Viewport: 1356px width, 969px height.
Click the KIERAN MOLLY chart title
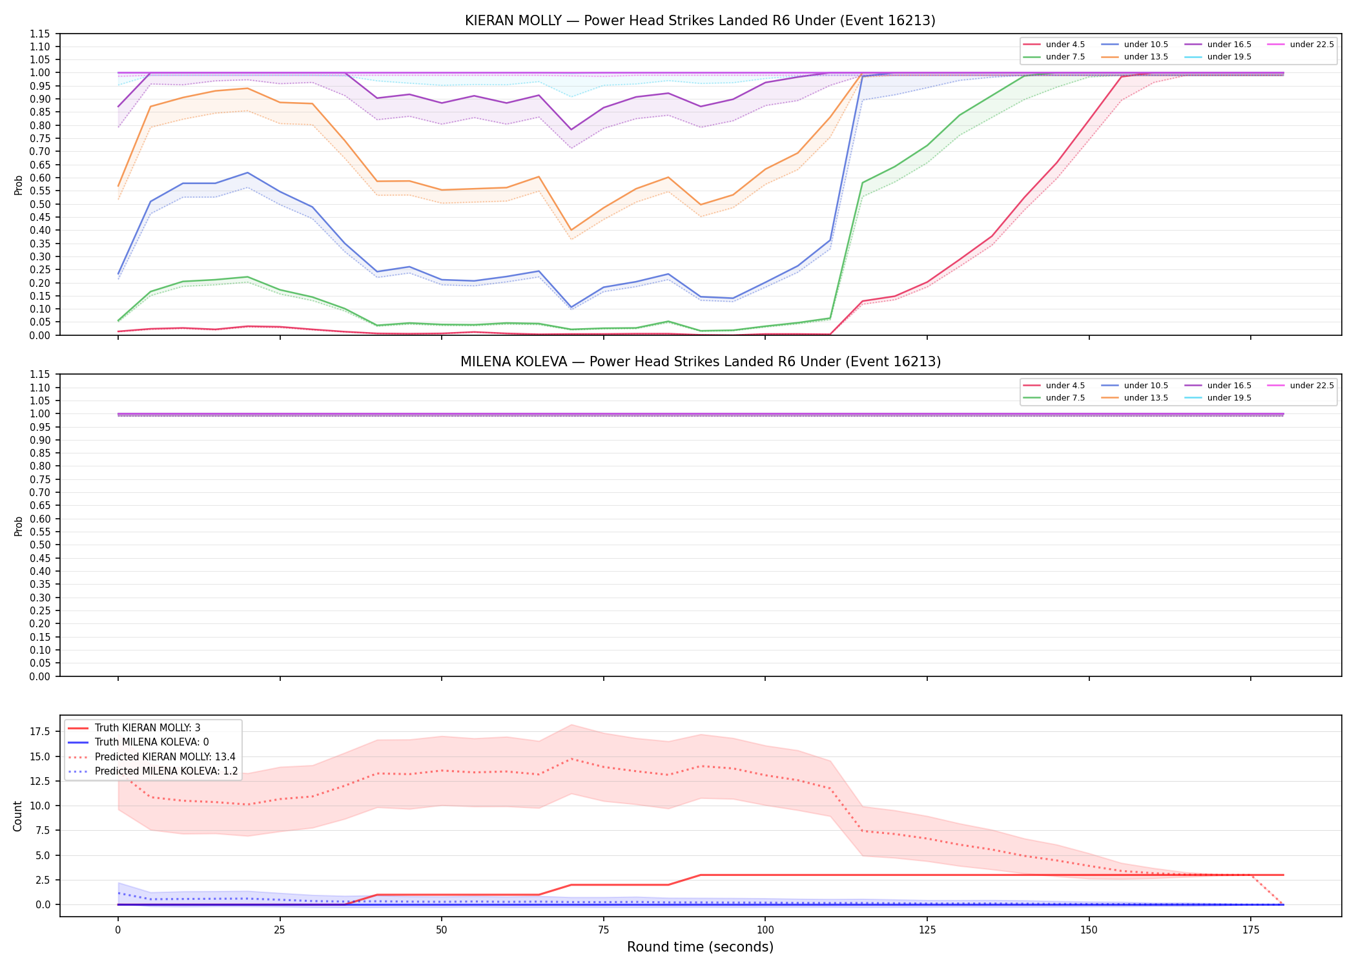pos(700,21)
